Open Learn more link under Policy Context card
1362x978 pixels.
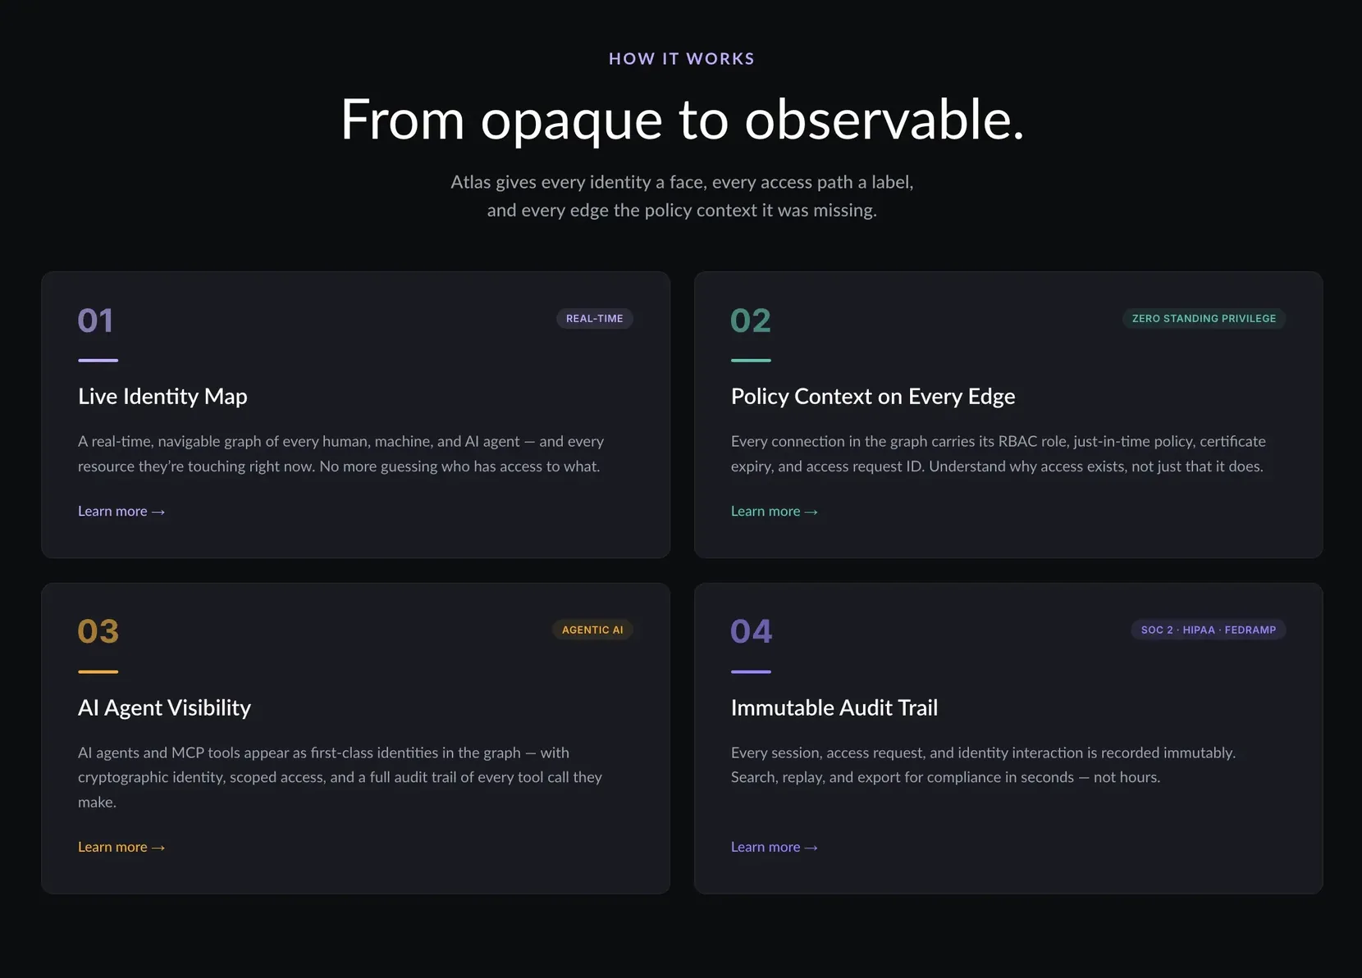click(x=775, y=512)
